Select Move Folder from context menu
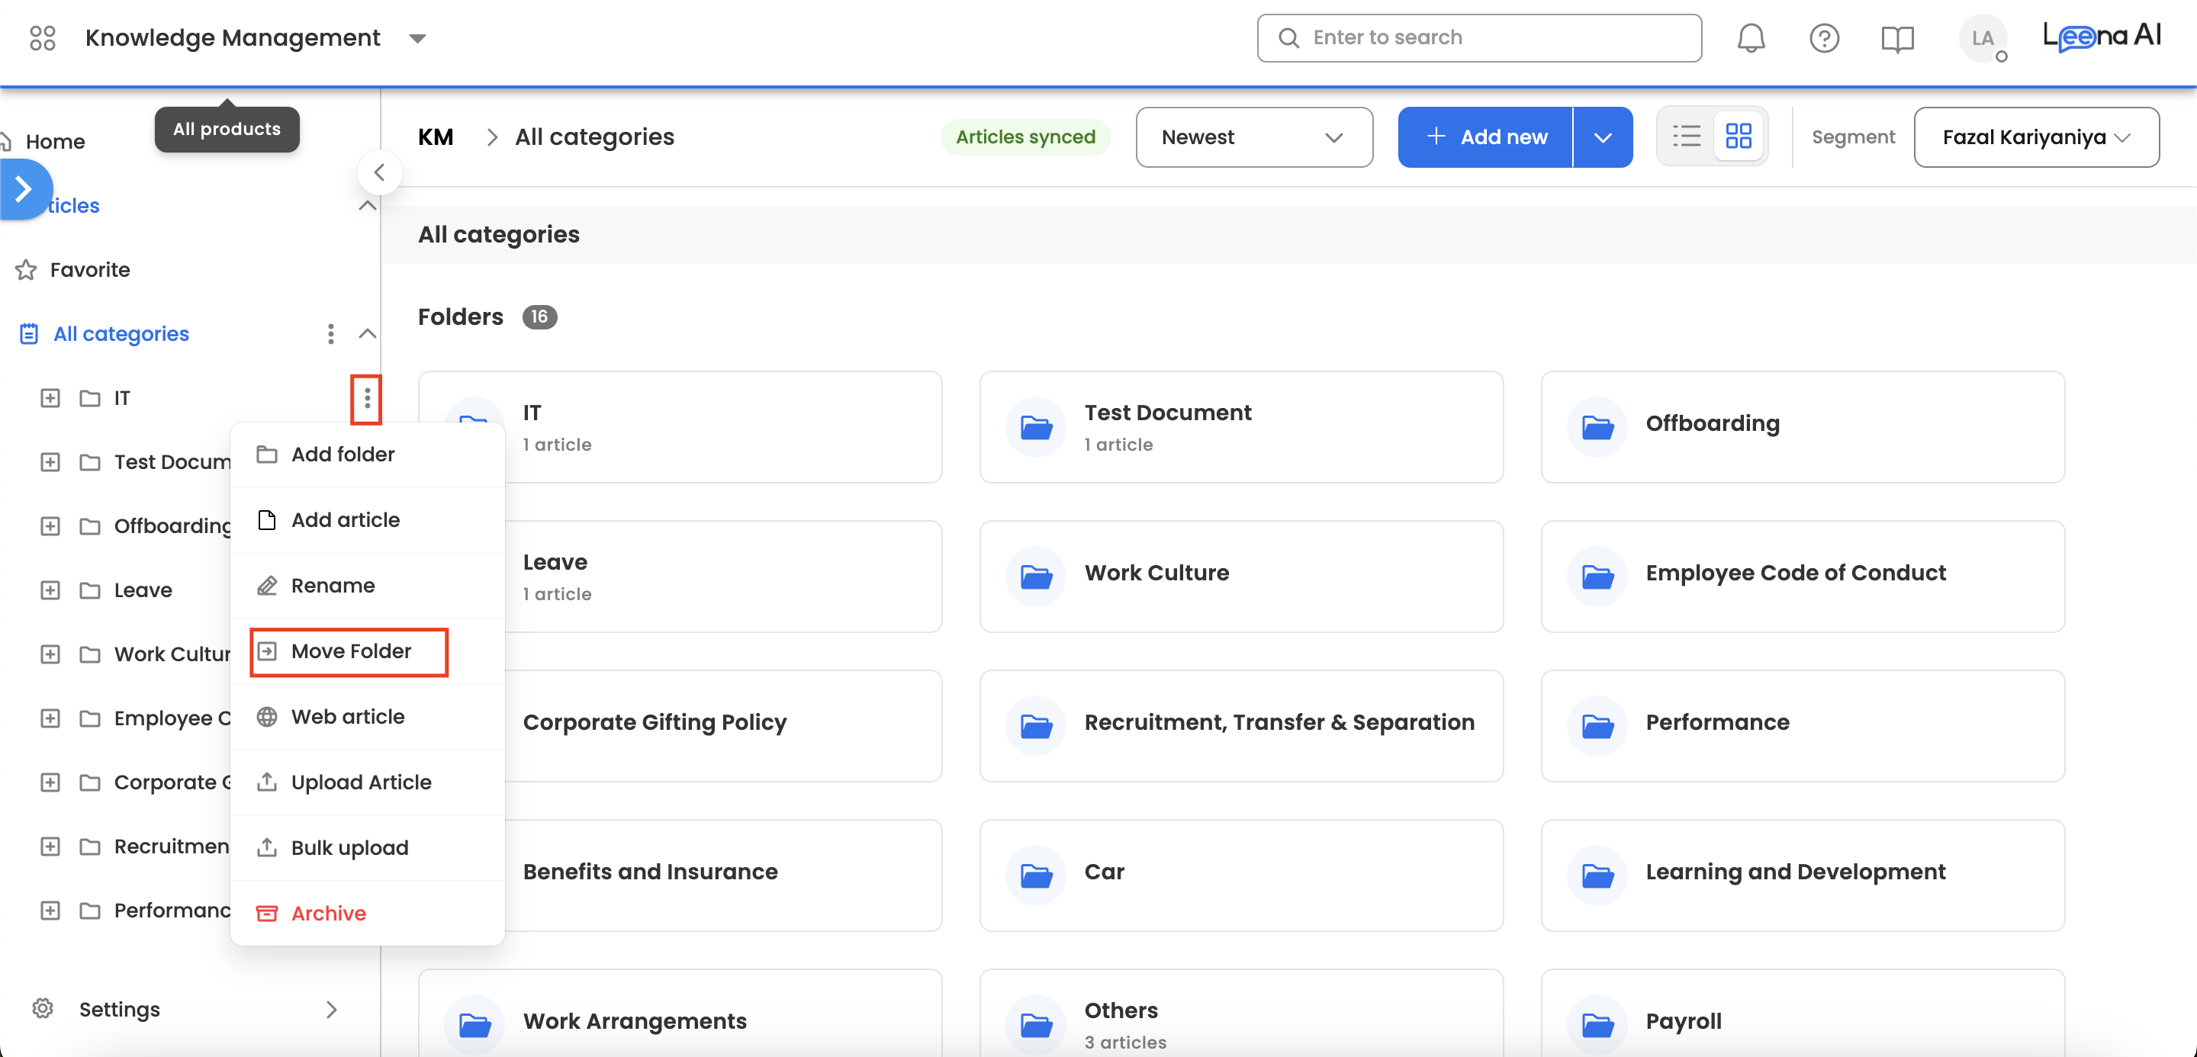This screenshot has width=2197, height=1057. click(x=349, y=651)
